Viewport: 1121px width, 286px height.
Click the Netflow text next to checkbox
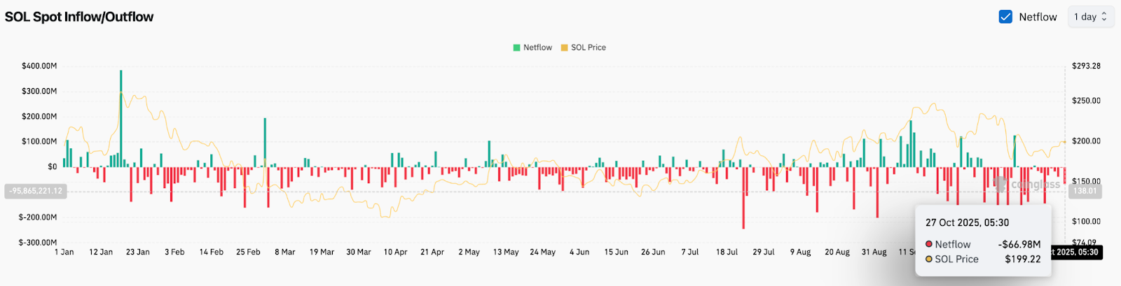(x=1038, y=17)
